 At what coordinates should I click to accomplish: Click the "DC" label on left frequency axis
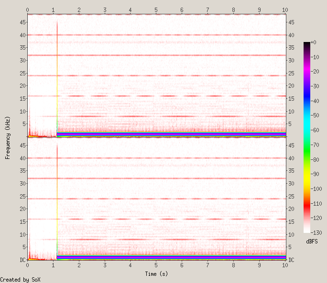tap(22, 260)
